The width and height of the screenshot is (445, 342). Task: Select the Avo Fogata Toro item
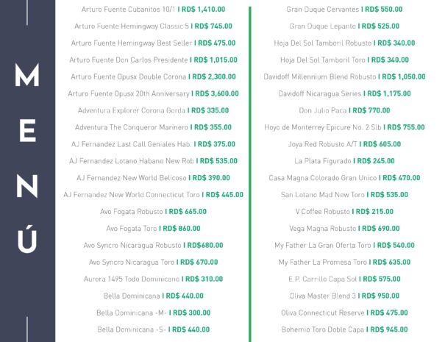(153, 229)
